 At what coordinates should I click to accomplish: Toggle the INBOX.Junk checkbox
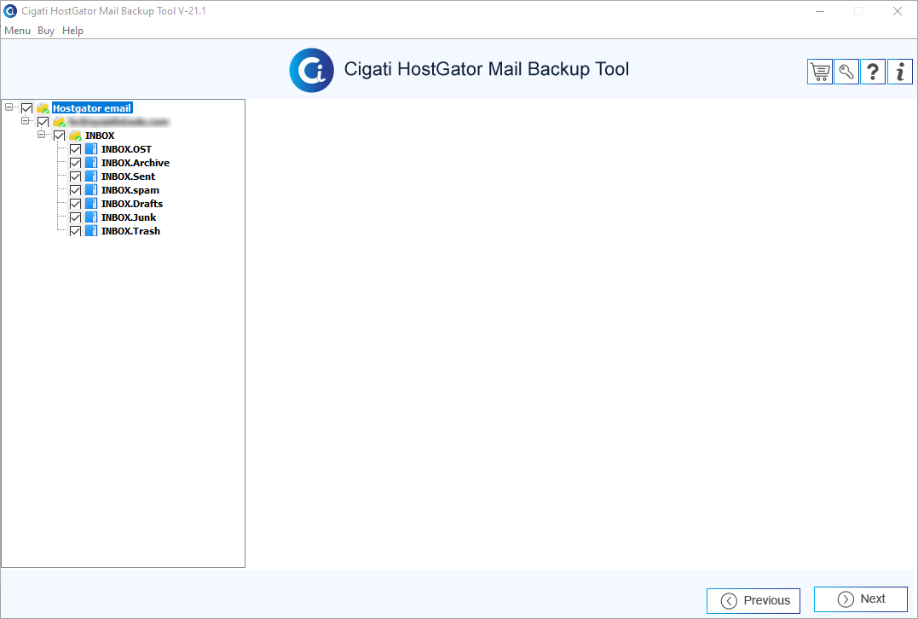coord(76,217)
